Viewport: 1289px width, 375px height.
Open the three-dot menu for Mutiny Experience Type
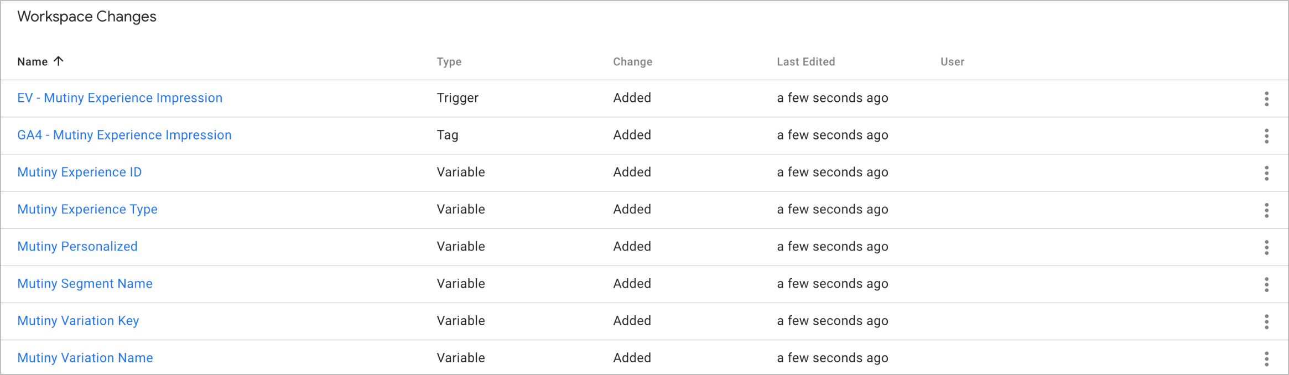[1266, 210]
